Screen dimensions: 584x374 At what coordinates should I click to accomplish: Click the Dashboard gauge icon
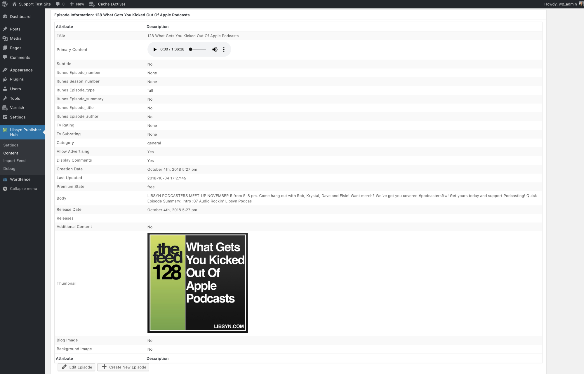(5, 17)
